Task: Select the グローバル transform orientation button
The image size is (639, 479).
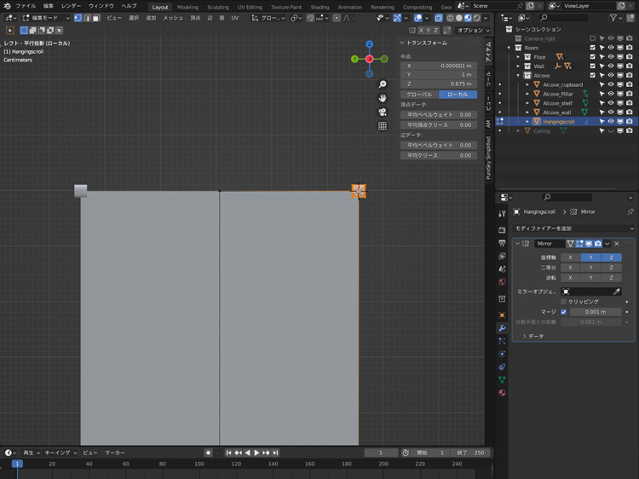Action: (x=419, y=95)
